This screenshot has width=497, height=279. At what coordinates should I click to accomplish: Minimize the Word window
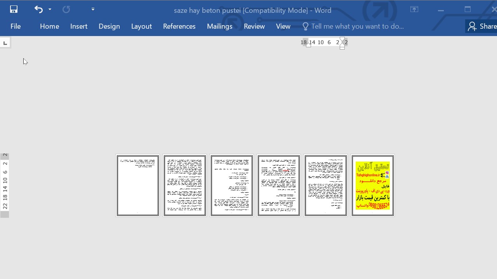(441, 10)
